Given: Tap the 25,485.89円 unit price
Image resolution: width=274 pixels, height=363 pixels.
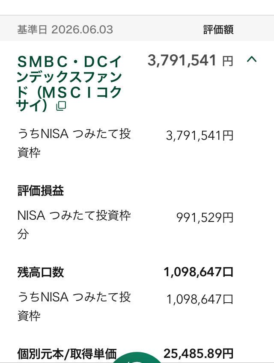Looking at the screenshot, I should click(x=198, y=354).
